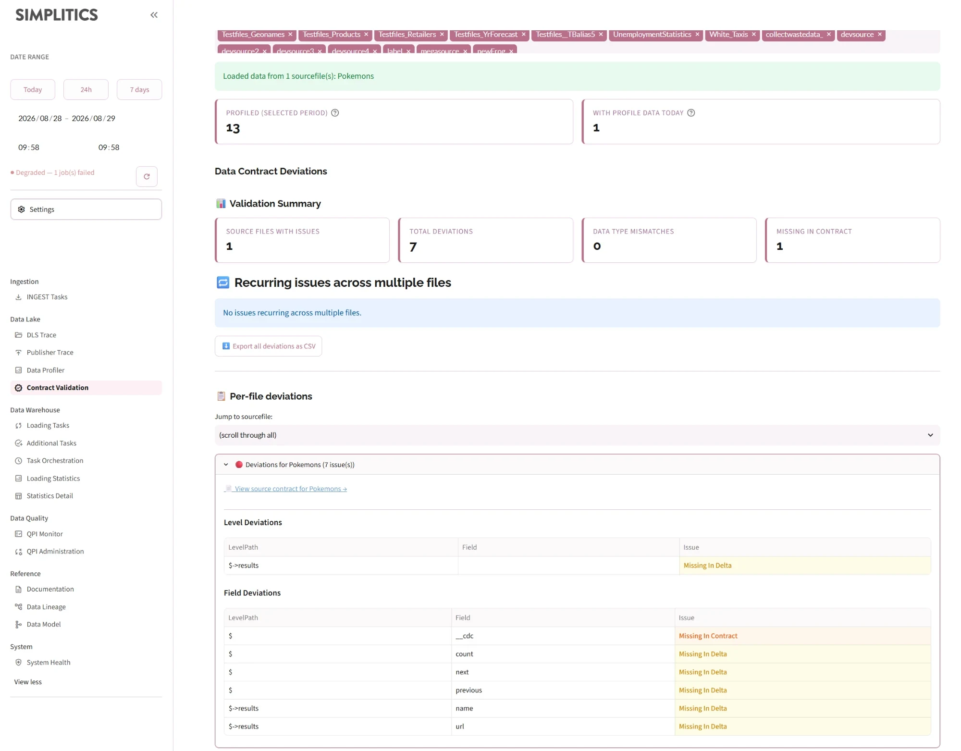Image resolution: width=961 pixels, height=751 pixels.
Task: Click the QPI Administration icon
Action: 19,551
